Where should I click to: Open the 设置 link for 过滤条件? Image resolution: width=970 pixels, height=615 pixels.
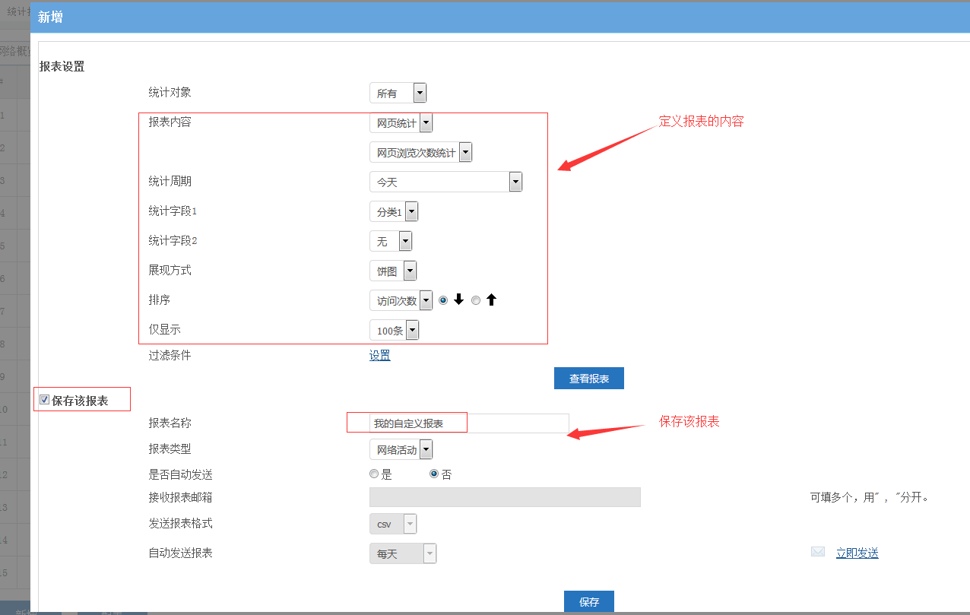pyautogui.click(x=379, y=355)
